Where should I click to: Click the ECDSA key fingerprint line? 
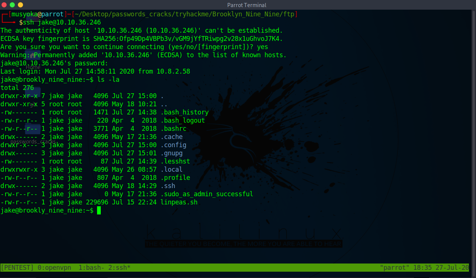tap(142, 39)
